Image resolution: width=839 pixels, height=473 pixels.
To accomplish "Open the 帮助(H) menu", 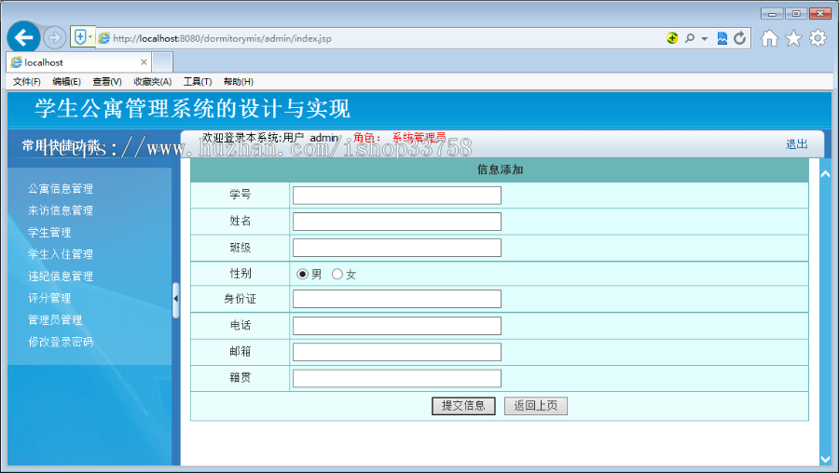I will [238, 81].
